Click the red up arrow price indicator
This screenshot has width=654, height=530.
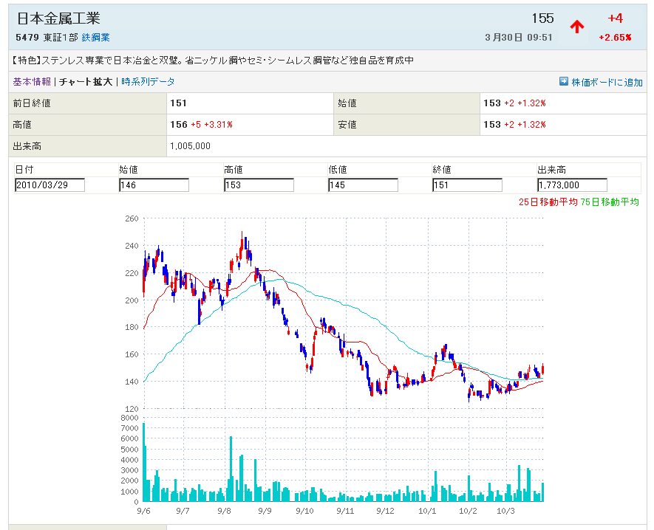pos(577,27)
